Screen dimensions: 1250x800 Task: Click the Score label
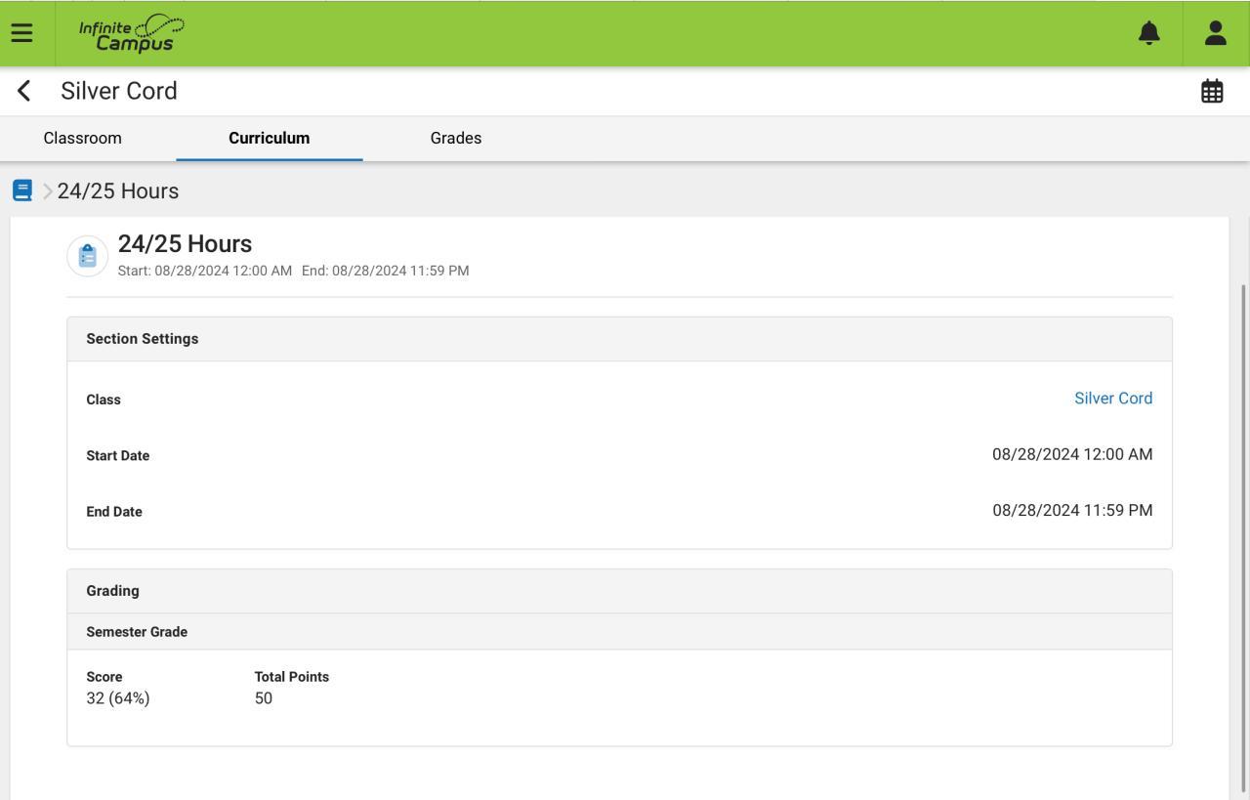click(x=104, y=677)
